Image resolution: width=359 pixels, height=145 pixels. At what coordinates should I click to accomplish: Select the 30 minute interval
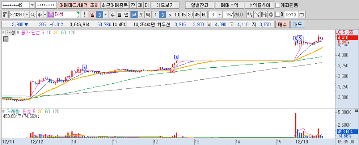(190, 15)
